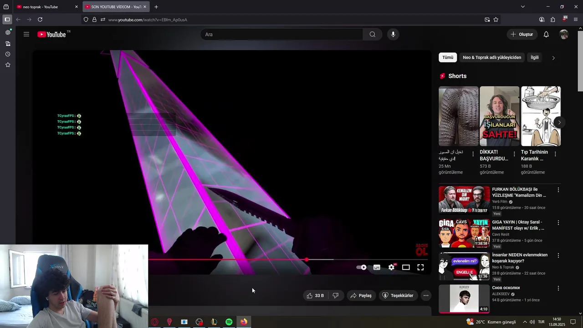This screenshot has height=328, width=583.
Task: Open YouTube notifications bell
Action: tap(546, 34)
